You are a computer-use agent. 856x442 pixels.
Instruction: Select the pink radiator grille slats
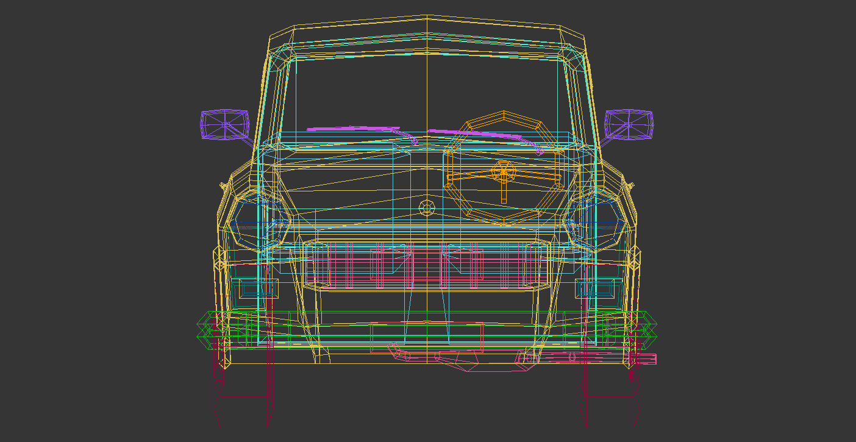click(427, 265)
